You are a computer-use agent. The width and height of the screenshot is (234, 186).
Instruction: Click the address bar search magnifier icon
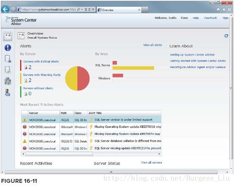tap(79, 9)
